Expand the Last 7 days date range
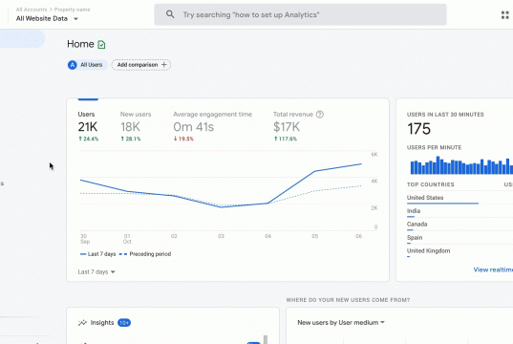 [96, 272]
